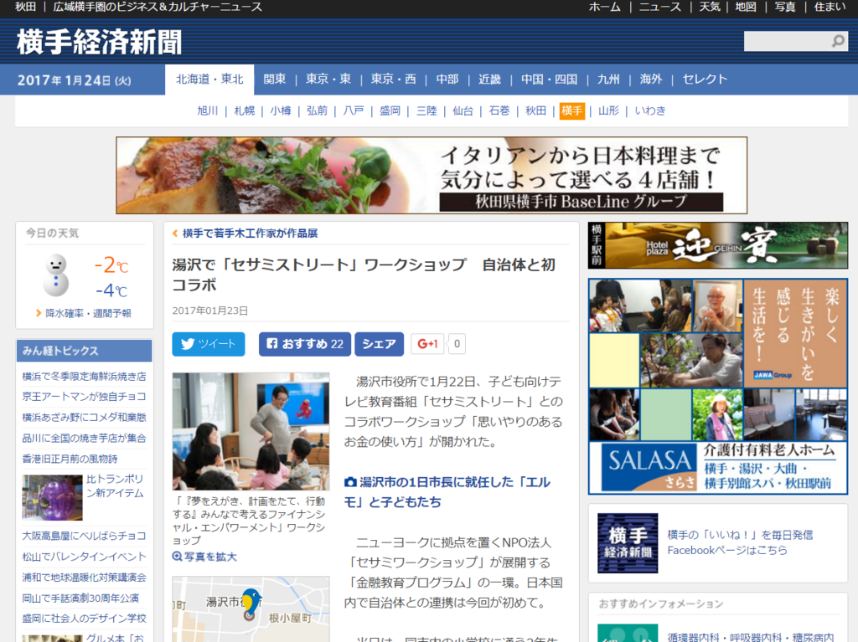Viewport: 858px width, 642px height.
Task: Open the 北海道・東北 region tab
Action: tap(209, 80)
